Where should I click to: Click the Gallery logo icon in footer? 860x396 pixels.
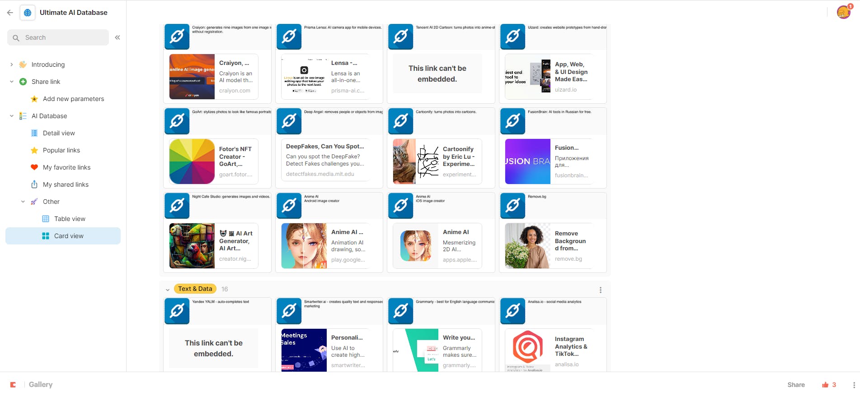tap(13, 385)
